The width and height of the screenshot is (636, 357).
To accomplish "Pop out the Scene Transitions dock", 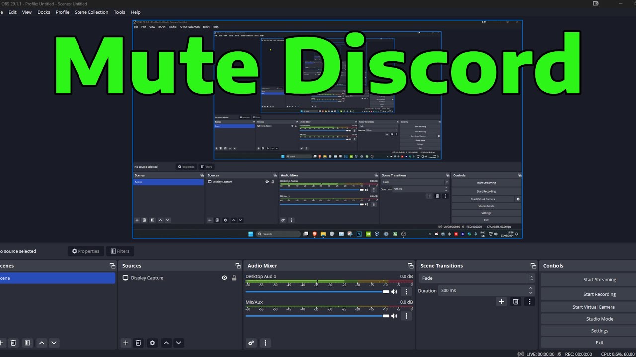I will pyautogui.click(x=533, y=266).
